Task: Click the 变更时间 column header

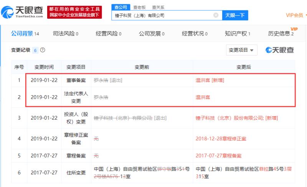Action: (x=44, y=67)
